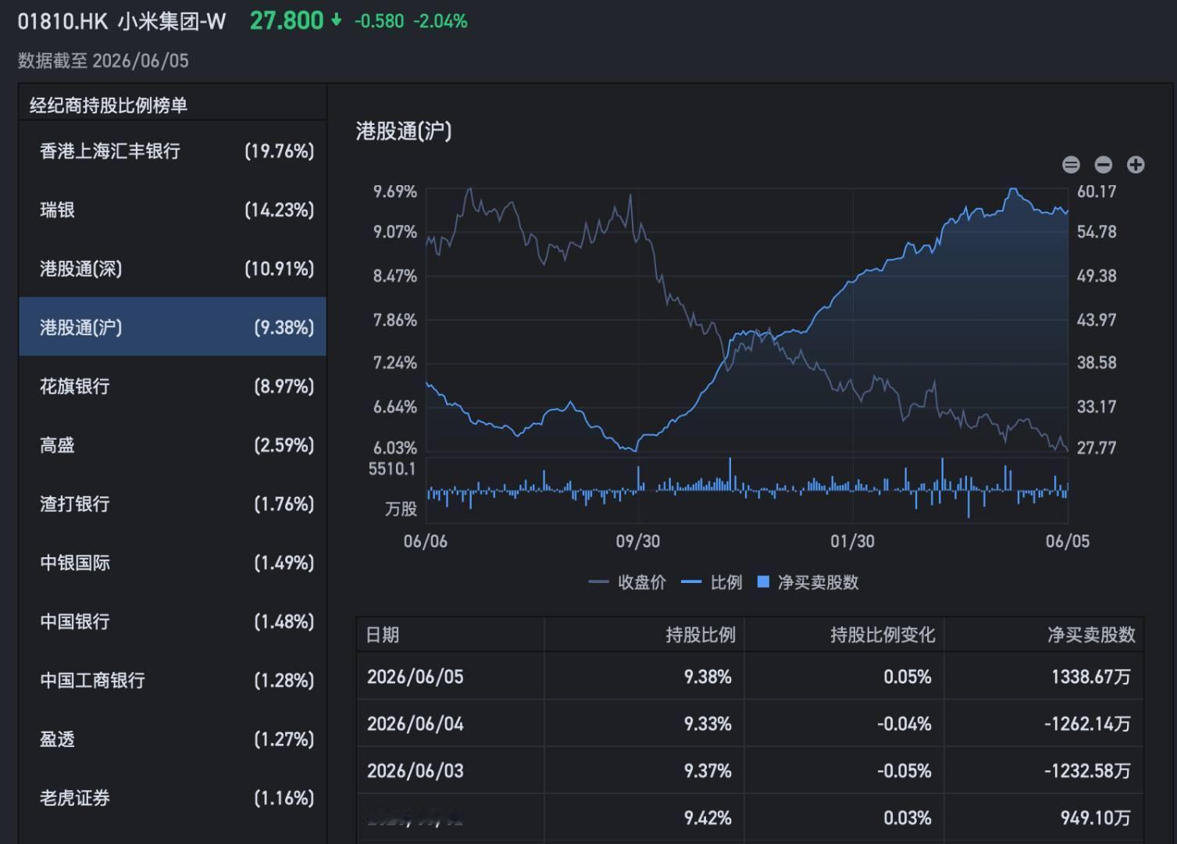Select broker 中国工商银行

[173, 680]
